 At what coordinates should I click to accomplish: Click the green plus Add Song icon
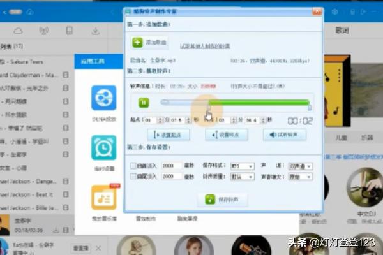coord(137,43)
